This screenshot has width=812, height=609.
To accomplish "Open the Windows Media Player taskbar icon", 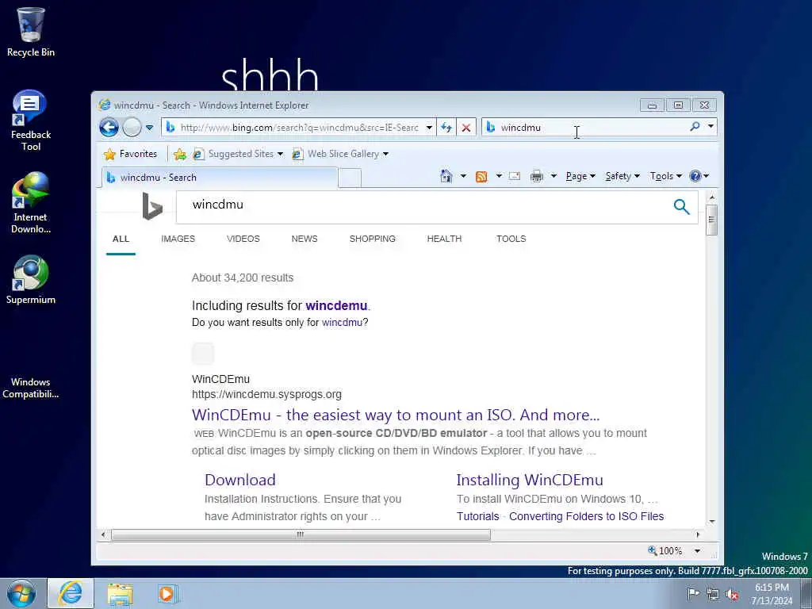I will (x=168, y=594).
